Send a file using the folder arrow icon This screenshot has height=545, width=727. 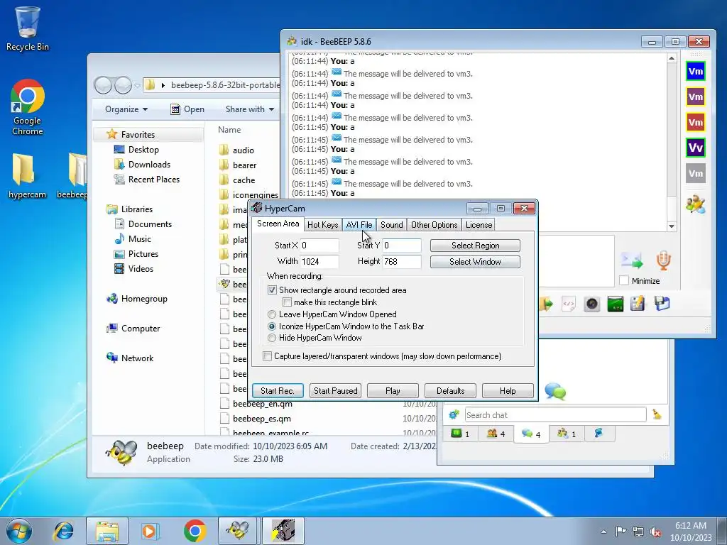(x=546, y=304)
